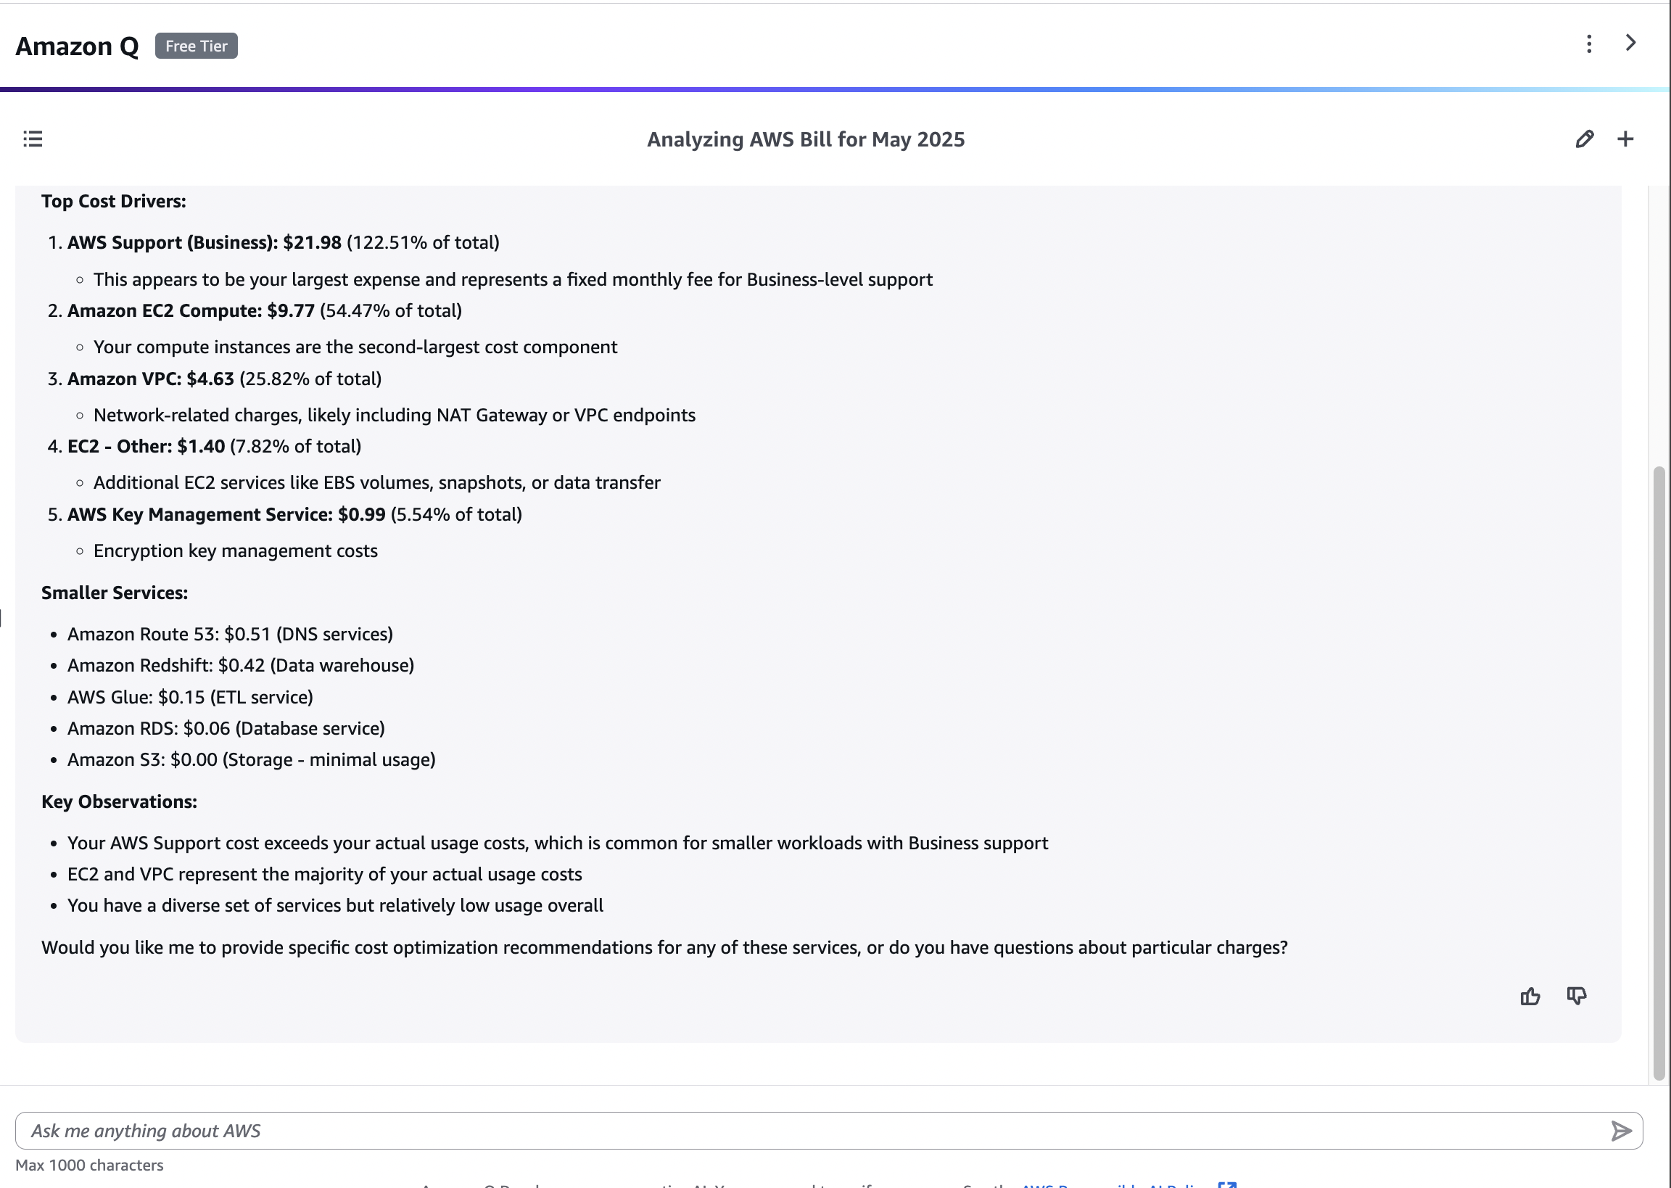This screenshot has width=1671, height=1188.
Task: Start a new chat with the plus icon
Action: [1625, 139]
